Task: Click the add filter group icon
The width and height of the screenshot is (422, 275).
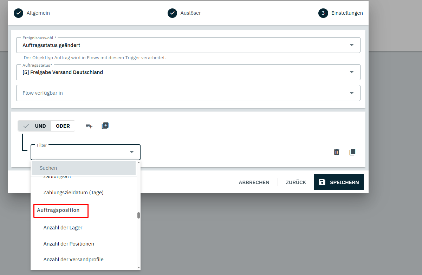Action: 105,126
